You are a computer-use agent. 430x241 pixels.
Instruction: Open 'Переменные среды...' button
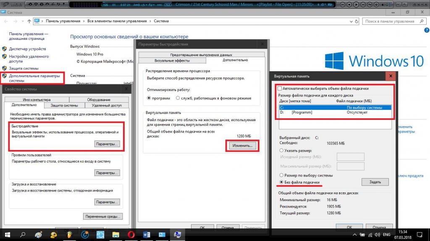coord(103,216)
